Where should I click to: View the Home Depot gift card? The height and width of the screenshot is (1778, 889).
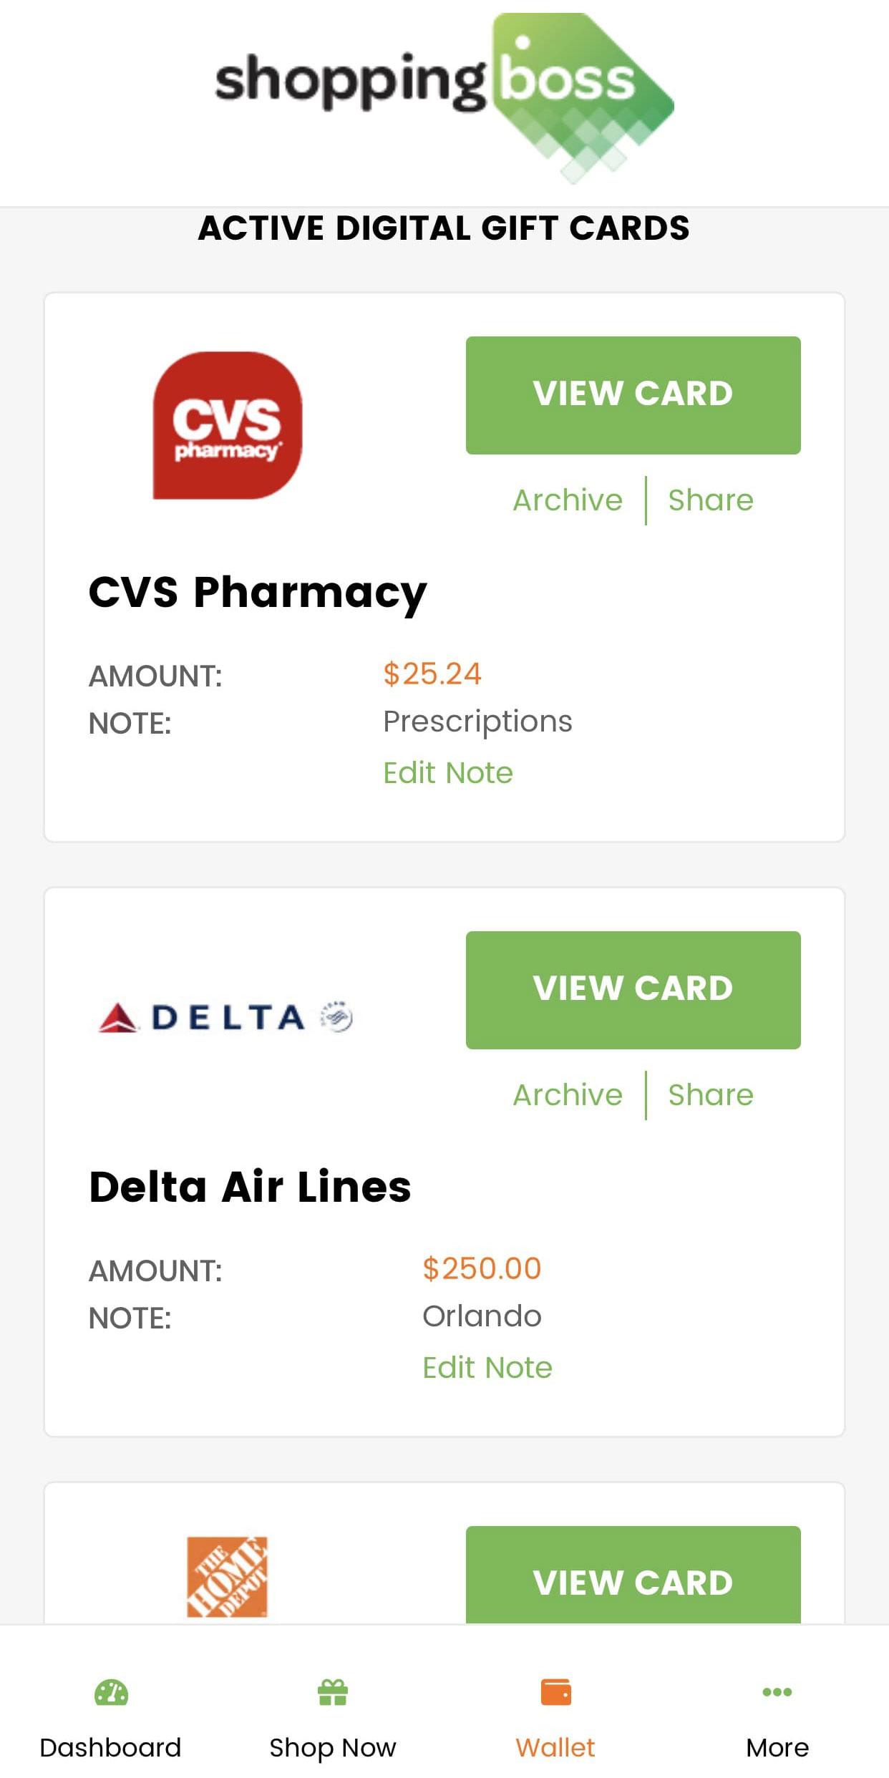[x=633, y=1580]
